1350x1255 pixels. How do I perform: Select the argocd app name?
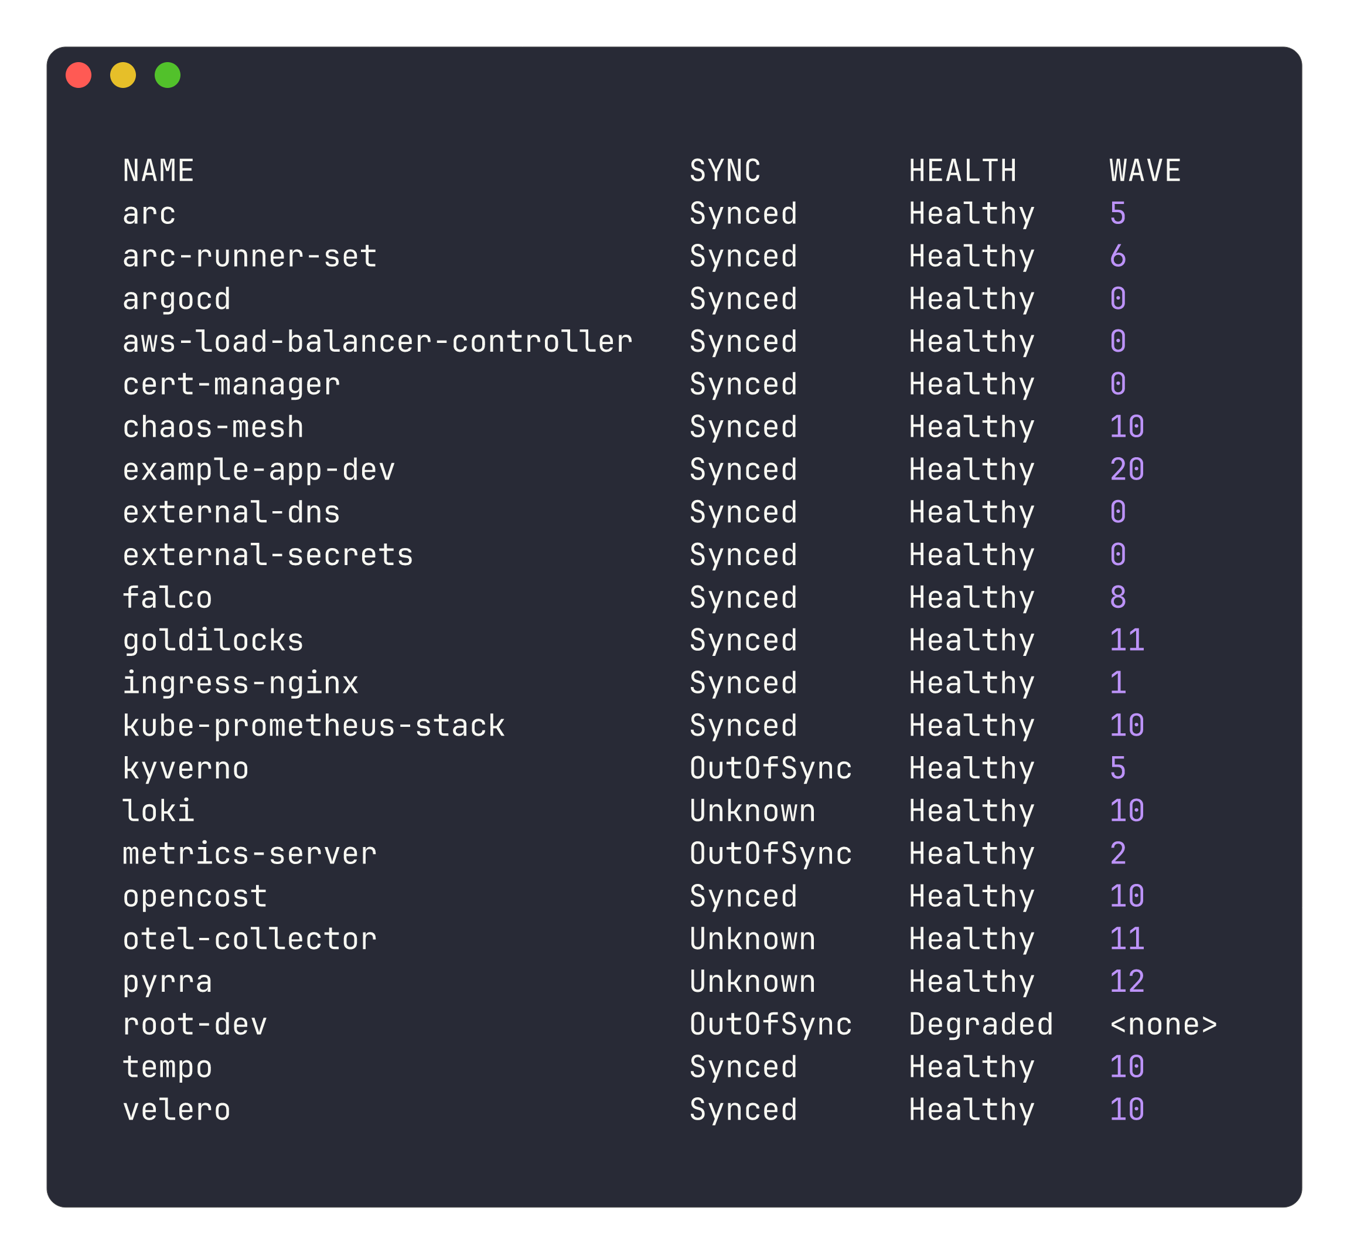(177, 300)
